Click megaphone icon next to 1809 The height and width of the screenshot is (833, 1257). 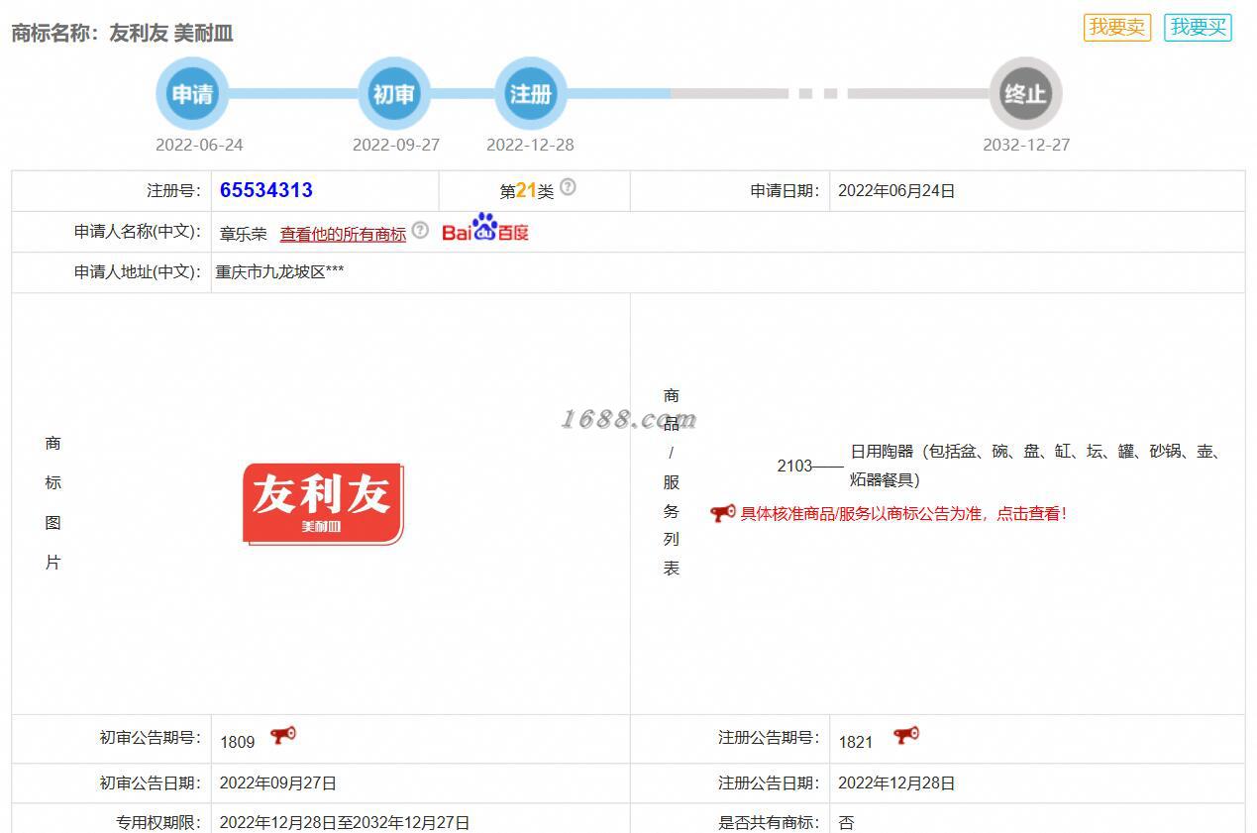coord(282,736)
